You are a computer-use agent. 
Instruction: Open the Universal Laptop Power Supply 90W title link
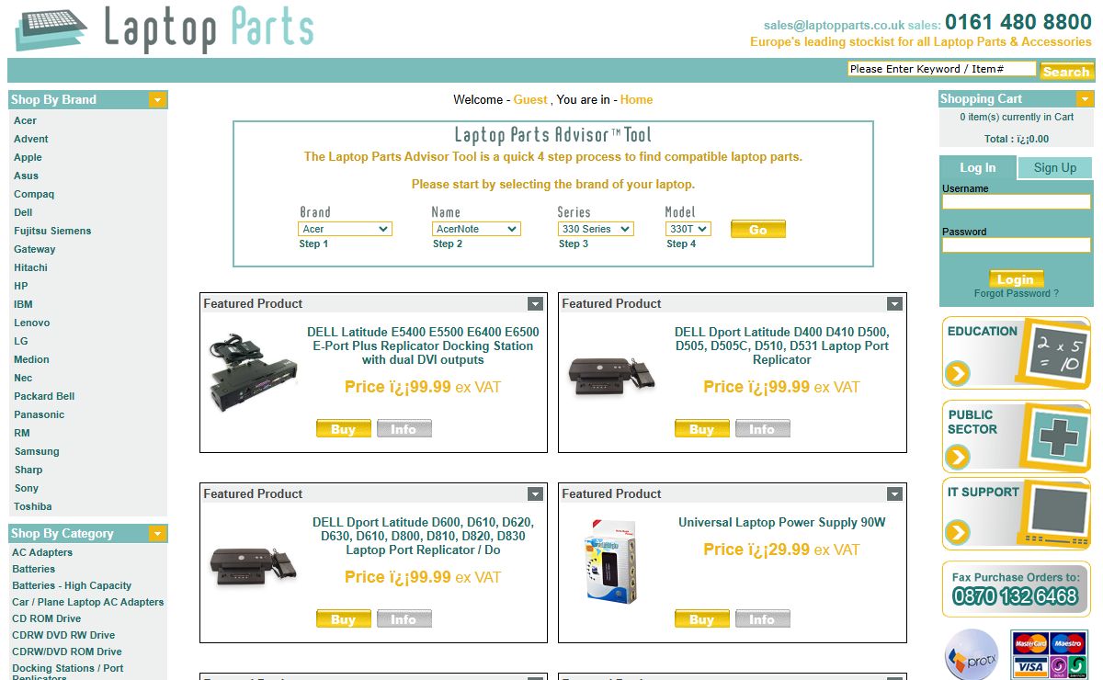[781, 522]
